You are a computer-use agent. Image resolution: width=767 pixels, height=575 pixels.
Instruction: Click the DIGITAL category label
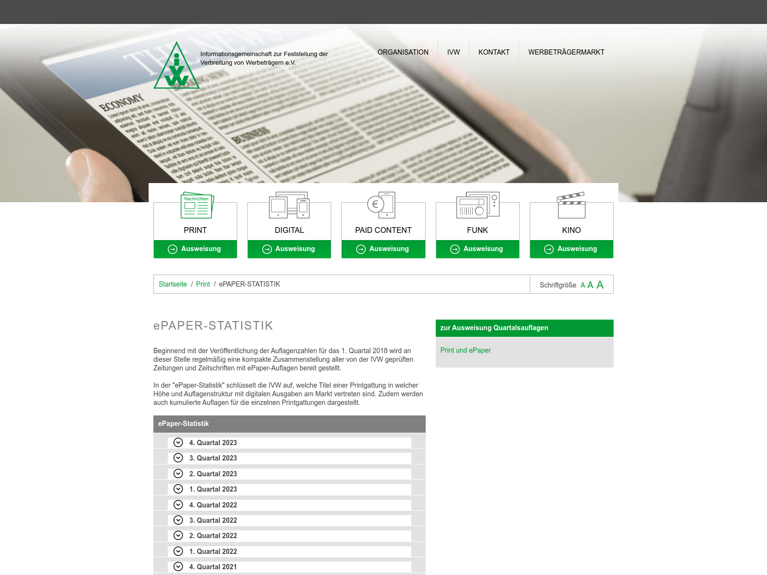(x=289, y=230)
